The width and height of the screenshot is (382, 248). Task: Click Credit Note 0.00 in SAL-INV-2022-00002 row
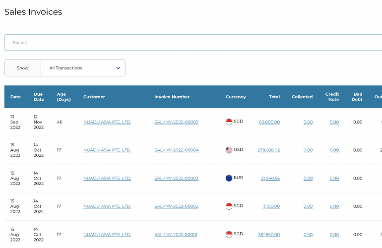pos(334,206)
